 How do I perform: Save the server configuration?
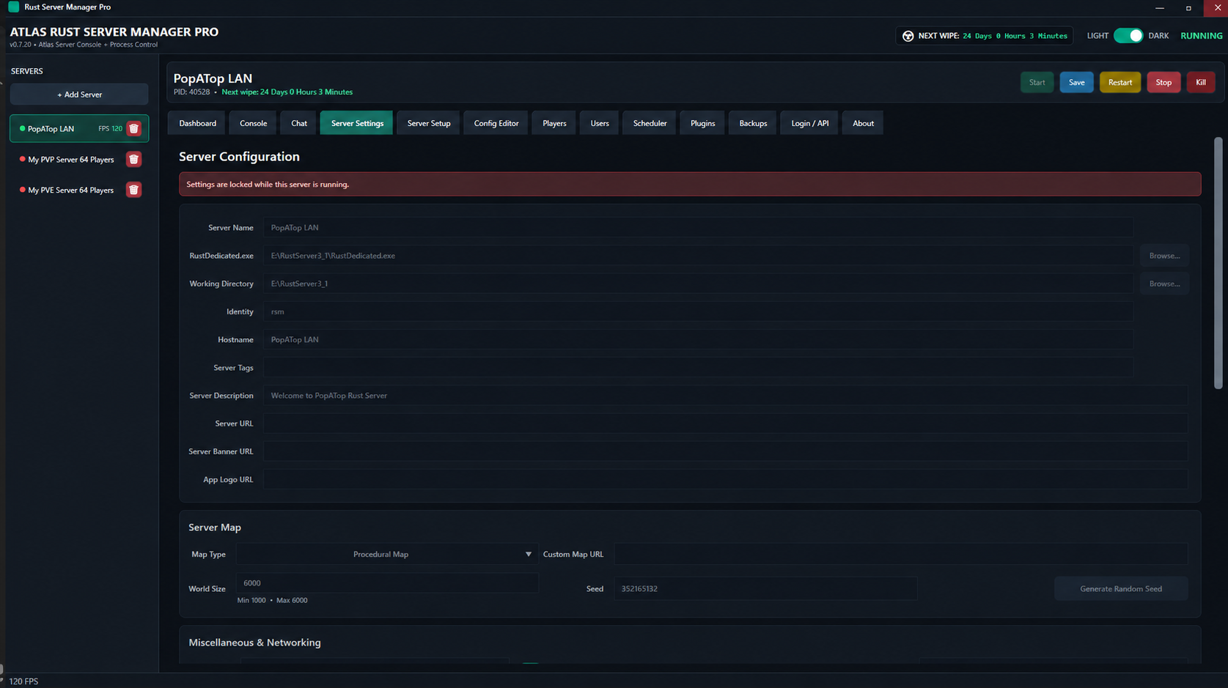click(1076, 82)
